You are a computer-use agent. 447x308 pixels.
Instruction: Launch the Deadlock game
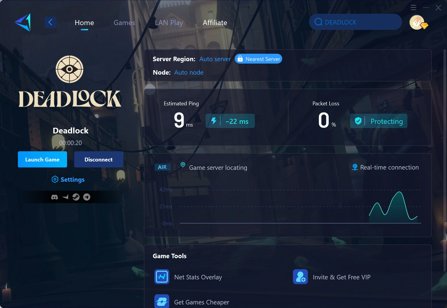[x=42, y=159]
